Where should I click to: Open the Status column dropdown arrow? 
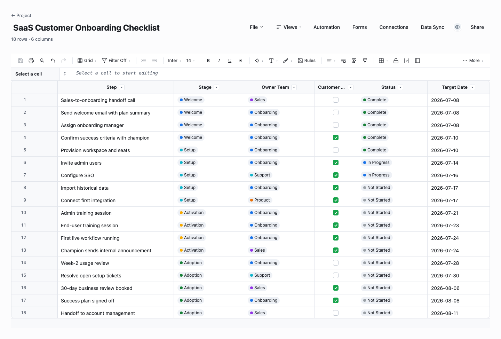click(400, 87)
